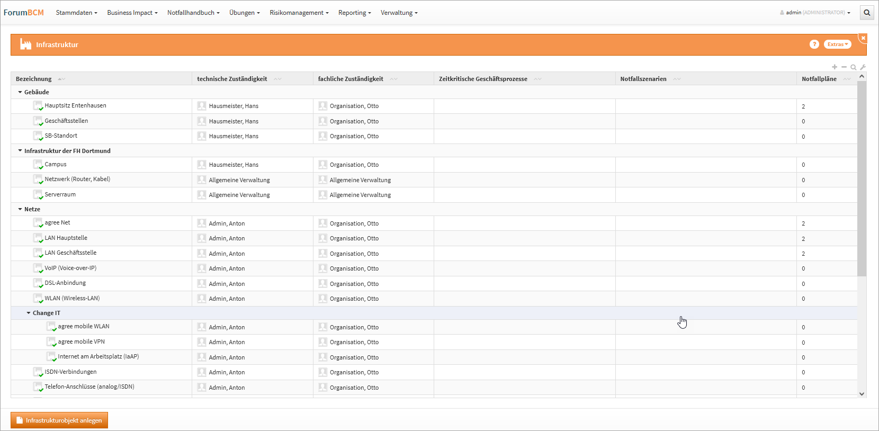879x431 pixels.
Task: Click the Serverraum object status icon
Action: coord(38,195)
